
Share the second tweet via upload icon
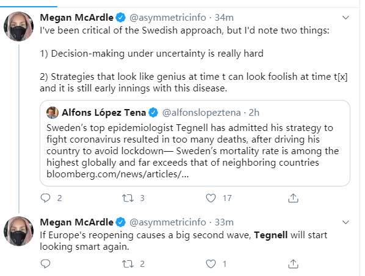pyautogui.click(x=293, y=264)
